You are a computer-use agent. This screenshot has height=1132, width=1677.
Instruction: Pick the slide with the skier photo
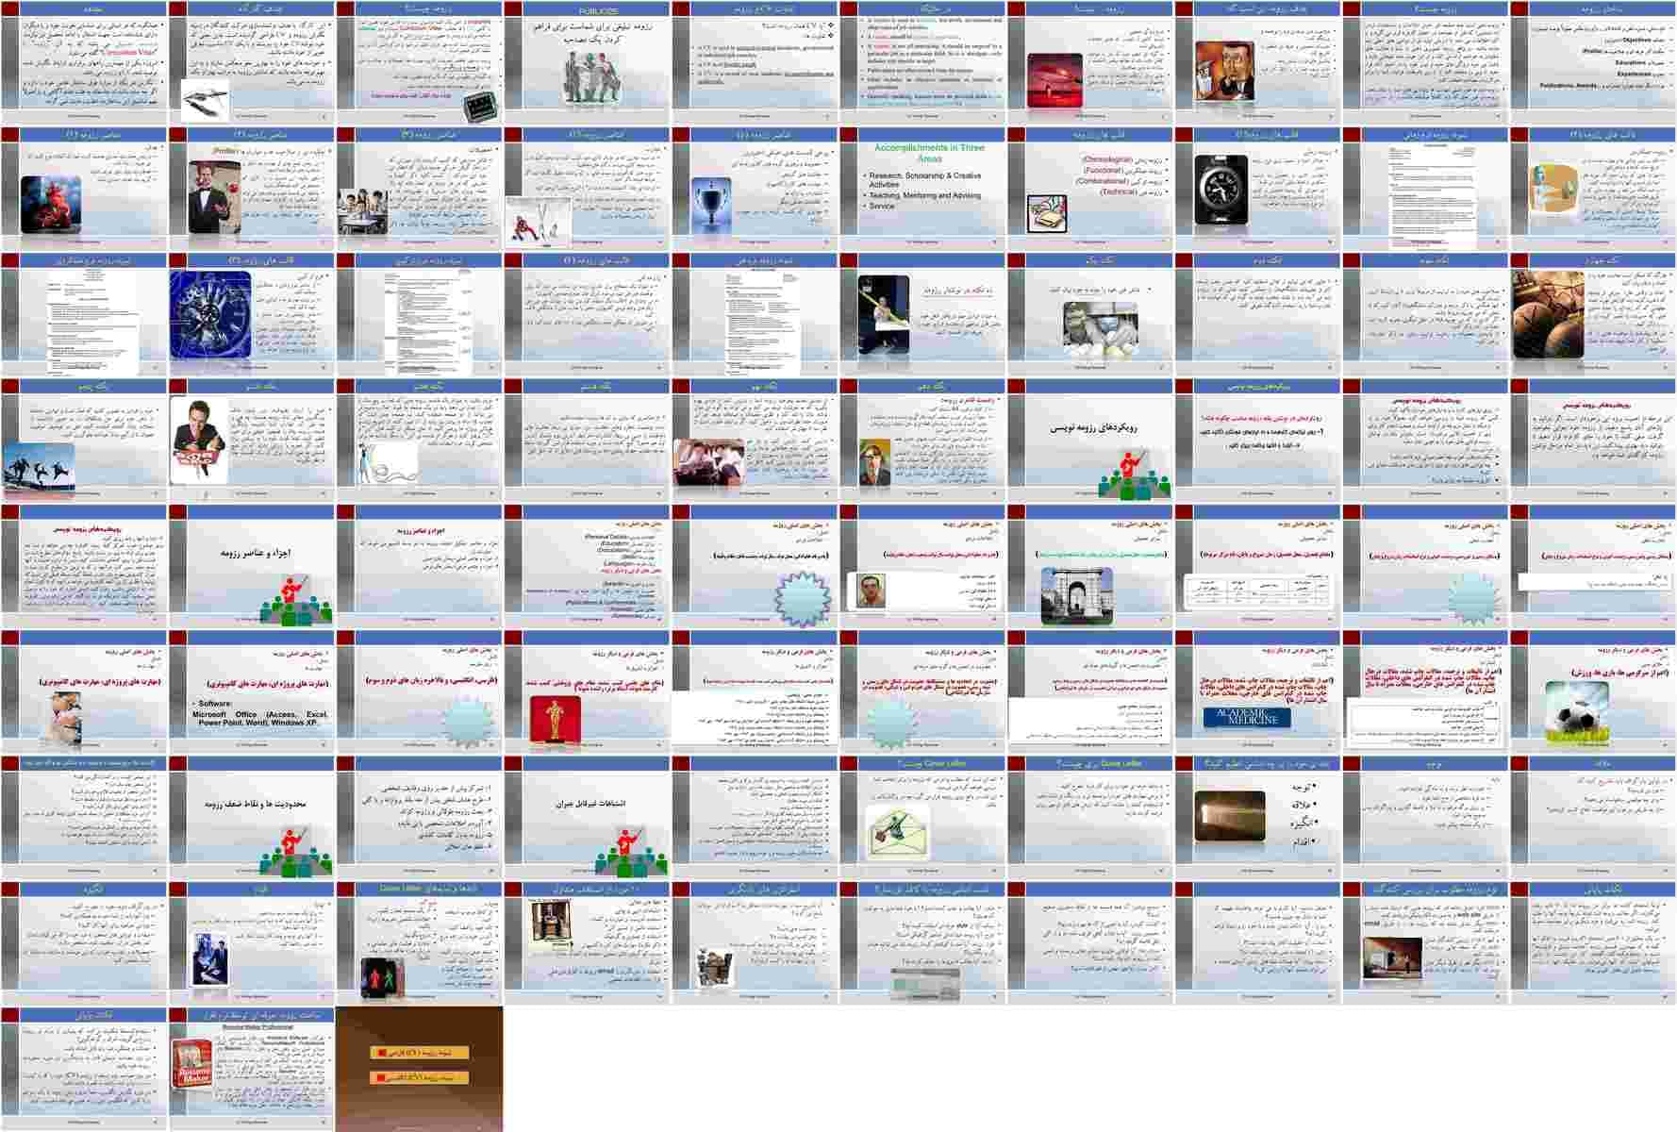[x=587, y=188]
